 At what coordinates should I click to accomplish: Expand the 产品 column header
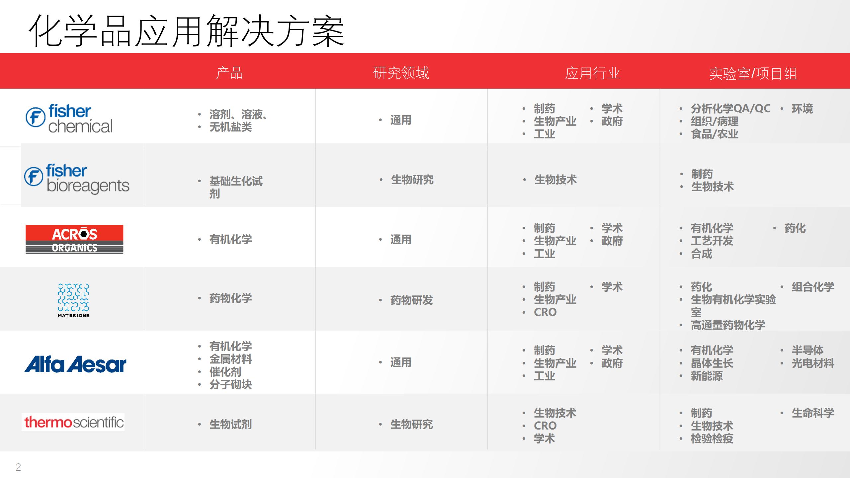[231, 73]
